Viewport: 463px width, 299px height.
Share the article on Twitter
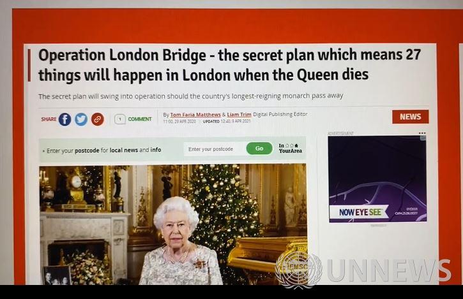[81, 119]
